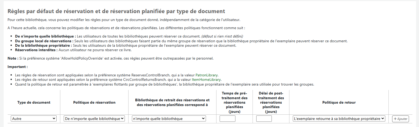
Task: Click the pré-traitement days input field
Action: pos(228,119)
